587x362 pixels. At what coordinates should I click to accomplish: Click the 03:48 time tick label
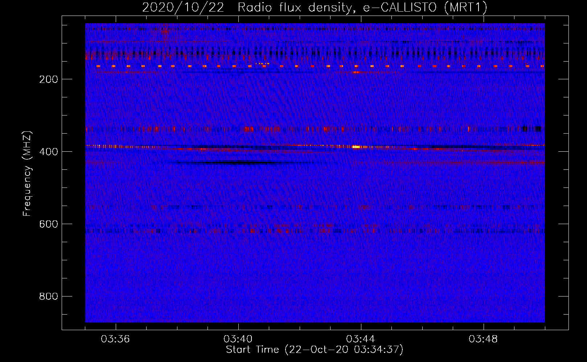[x=483, y=339]
